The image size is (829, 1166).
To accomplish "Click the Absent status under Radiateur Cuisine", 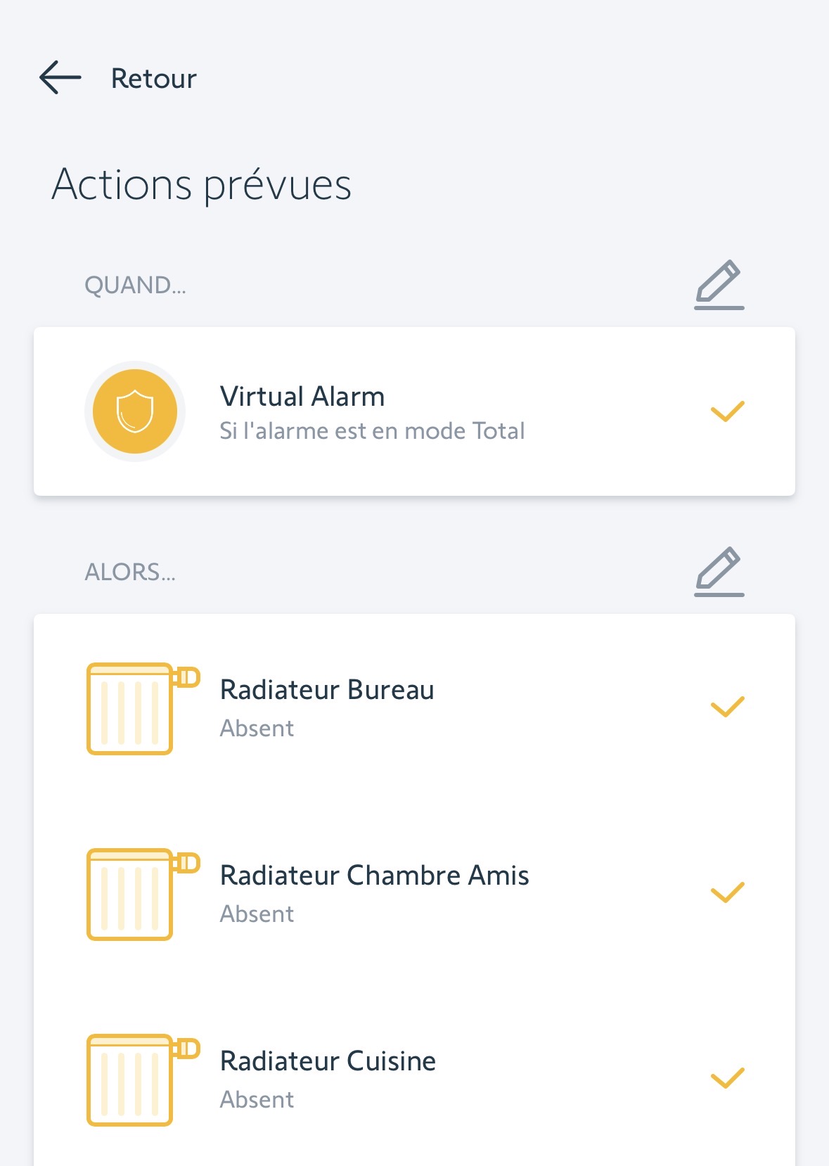I will point(257,1100).
